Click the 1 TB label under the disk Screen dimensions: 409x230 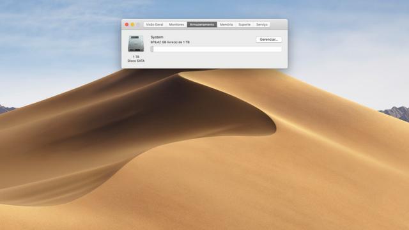(x=136, y=57)
